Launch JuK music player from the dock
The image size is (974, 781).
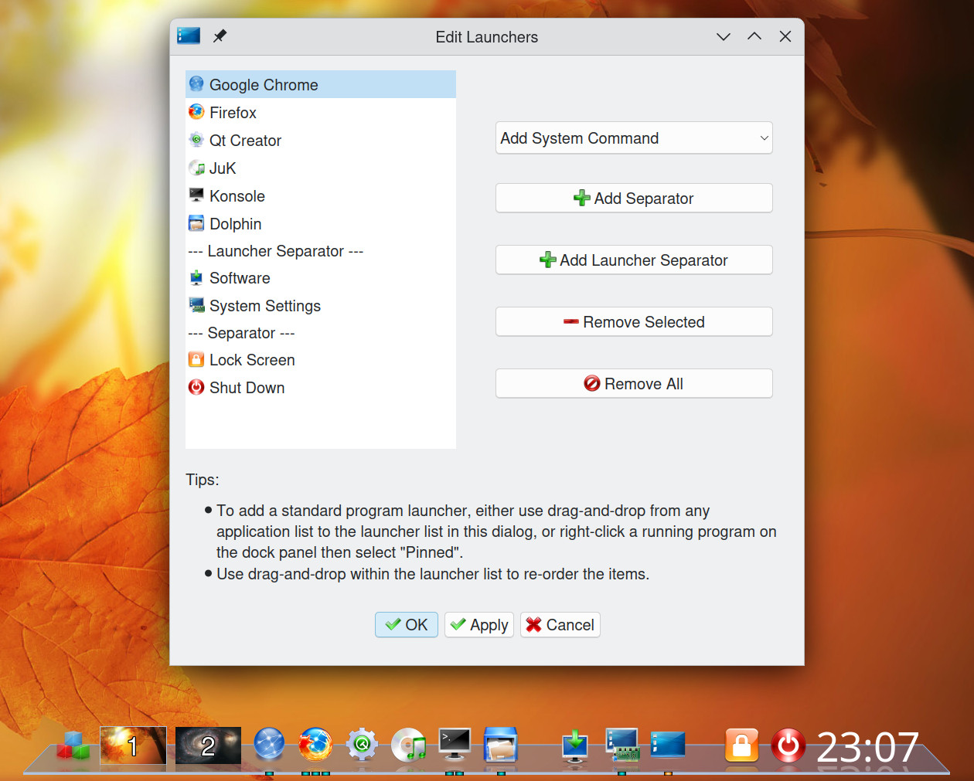(x=408, y=745)
